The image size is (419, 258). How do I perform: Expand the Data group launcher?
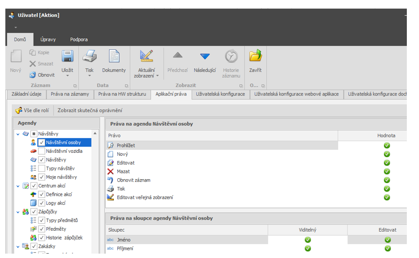[127, 86]
